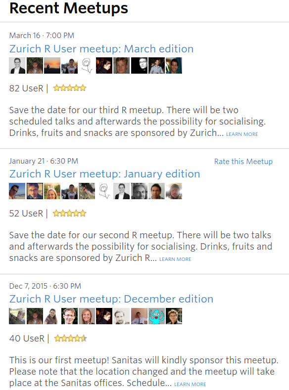Click the star rating of the December meetup
This screenshot has height=390, width=289.
click(70, 338)
